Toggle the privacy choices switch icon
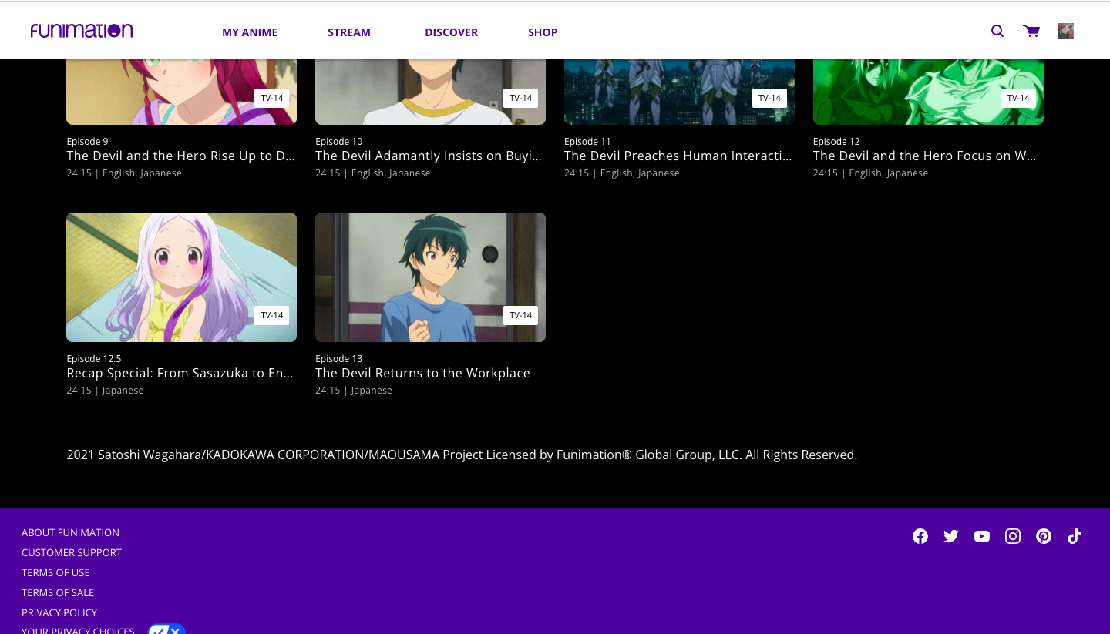The width and height of the screenshot is (1110, 634). 166,629
